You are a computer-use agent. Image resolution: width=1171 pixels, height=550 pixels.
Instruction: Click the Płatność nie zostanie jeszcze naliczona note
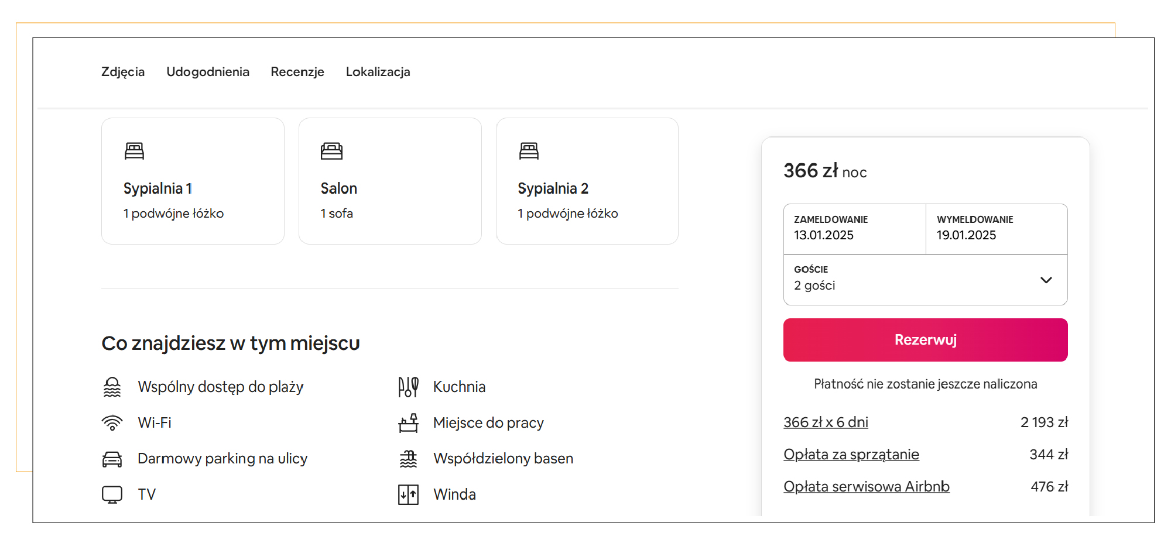click(x=925, y=384)
